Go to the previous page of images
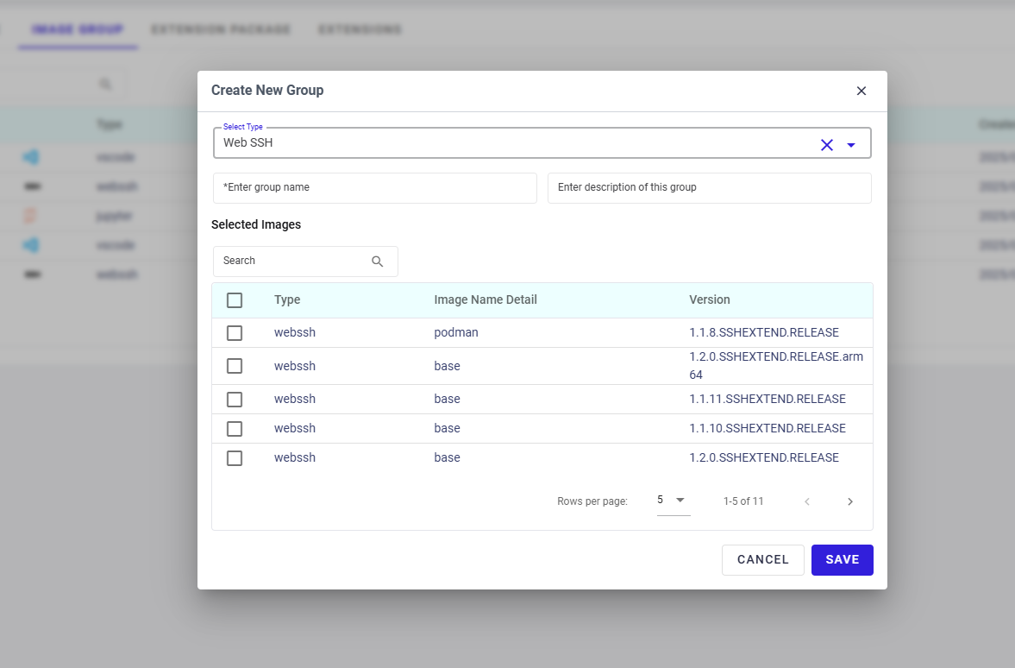The height and width of the screenshot is (668, 1015). click(806, 501)
